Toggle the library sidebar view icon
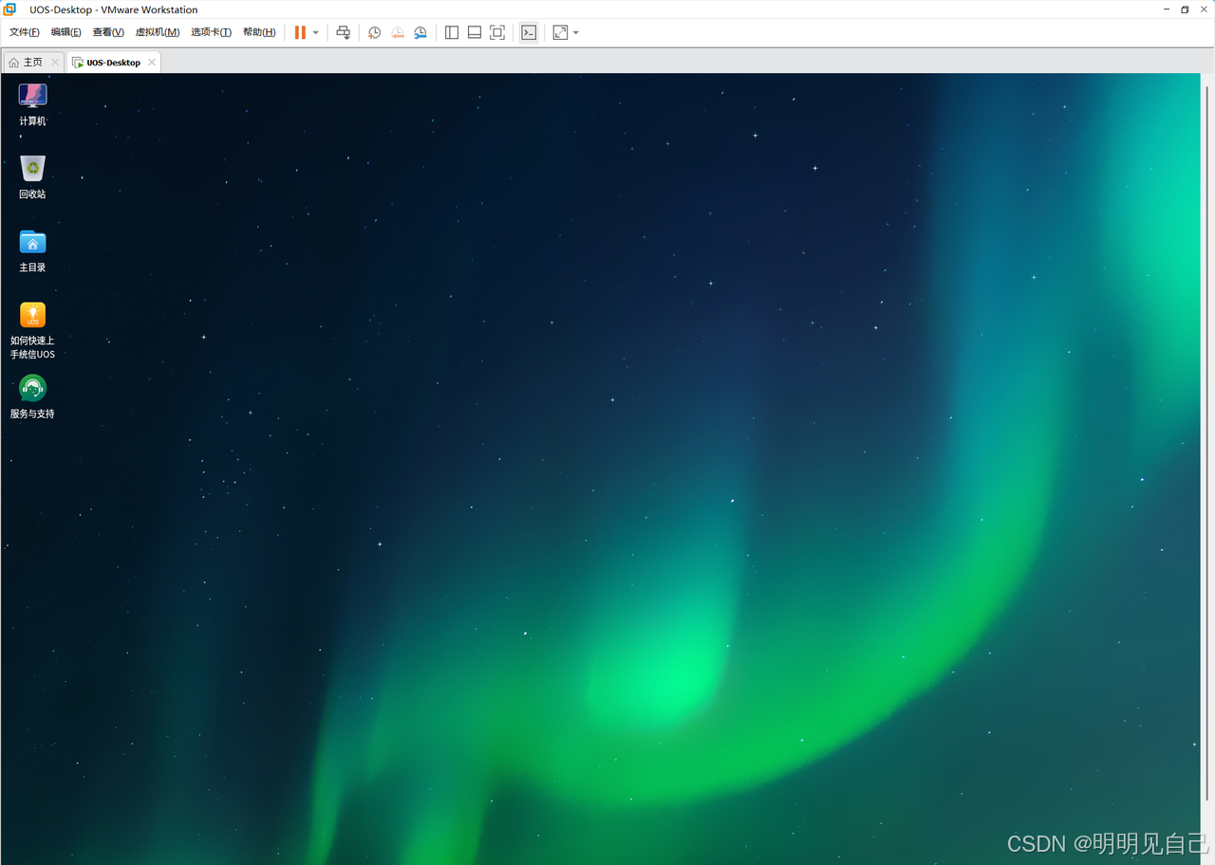The height and width of the screenshot is (865, 1215). click(x=452, y=32)
